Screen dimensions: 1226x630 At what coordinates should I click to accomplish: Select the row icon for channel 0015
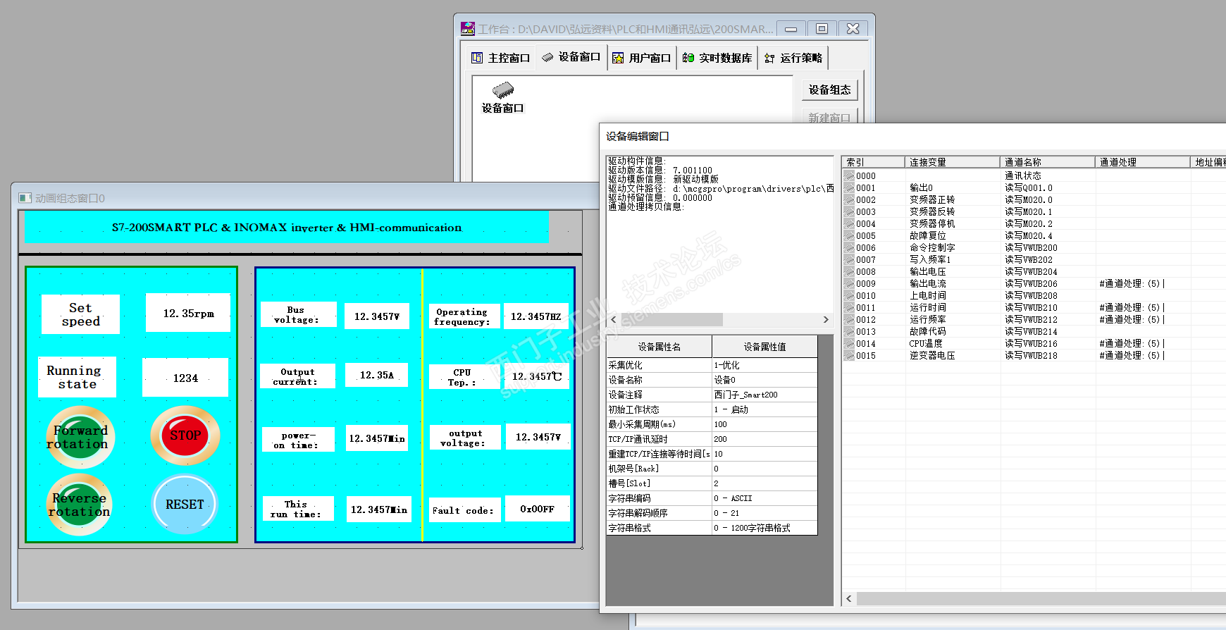point(849,356)
